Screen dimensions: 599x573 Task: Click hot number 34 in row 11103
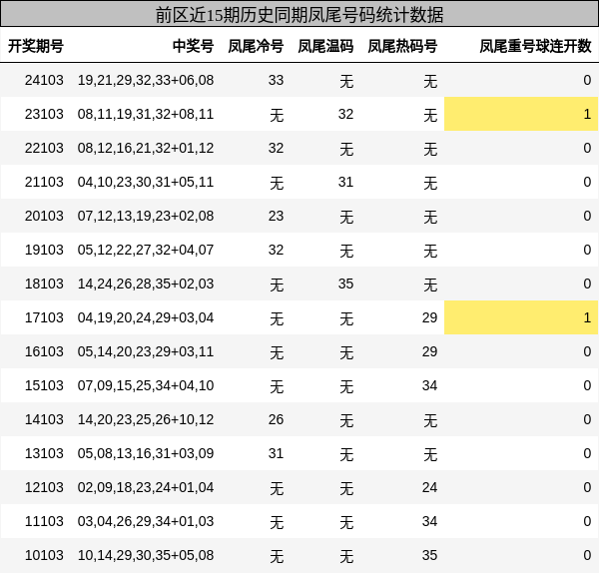point(429,521)
